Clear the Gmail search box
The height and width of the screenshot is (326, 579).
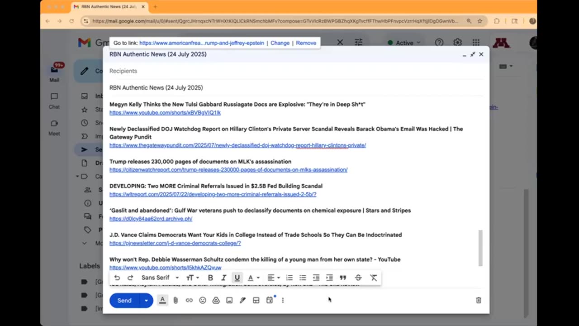pos(340,43)
